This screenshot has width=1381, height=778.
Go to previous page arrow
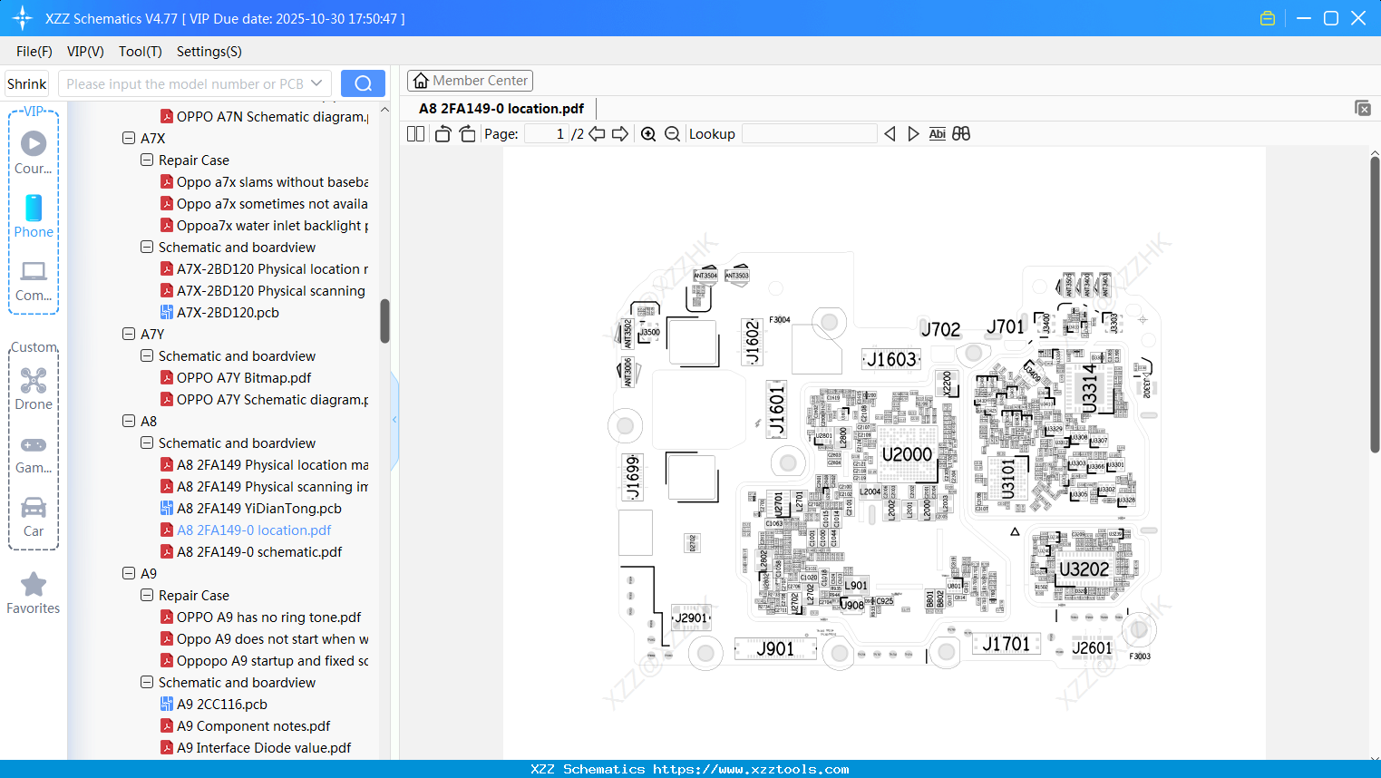click(597, 134)
